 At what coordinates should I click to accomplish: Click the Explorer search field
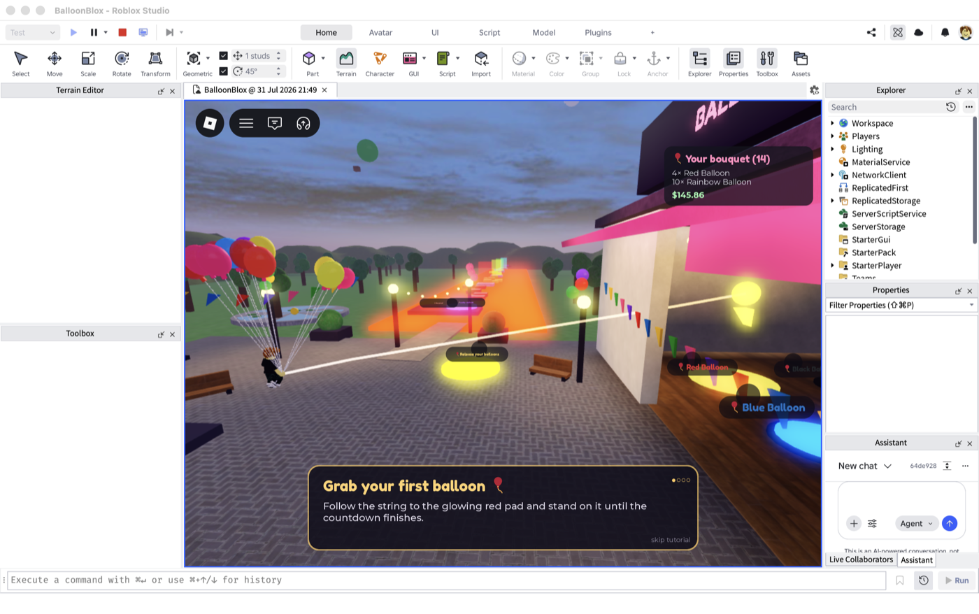[885, 107]
